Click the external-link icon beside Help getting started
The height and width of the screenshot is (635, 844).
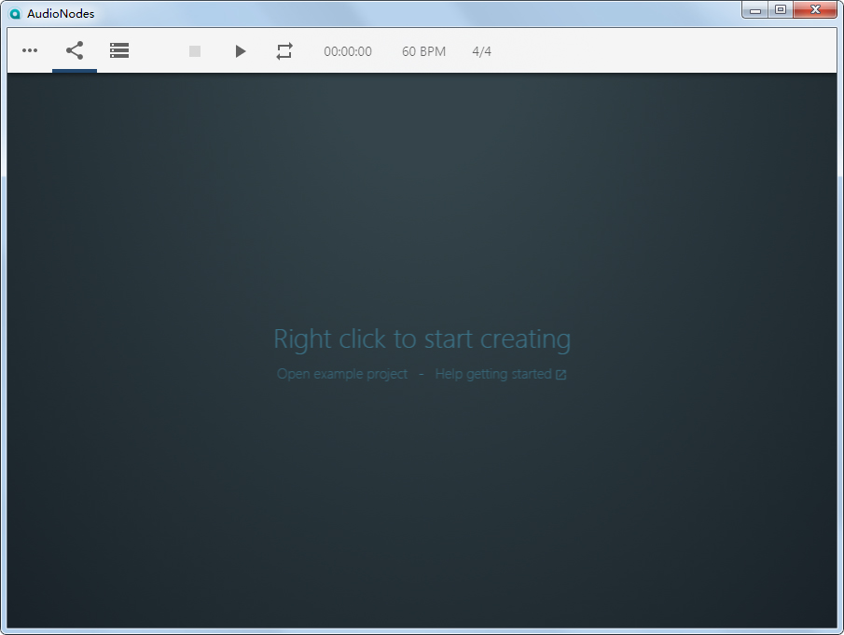click(x=560, y=373)
